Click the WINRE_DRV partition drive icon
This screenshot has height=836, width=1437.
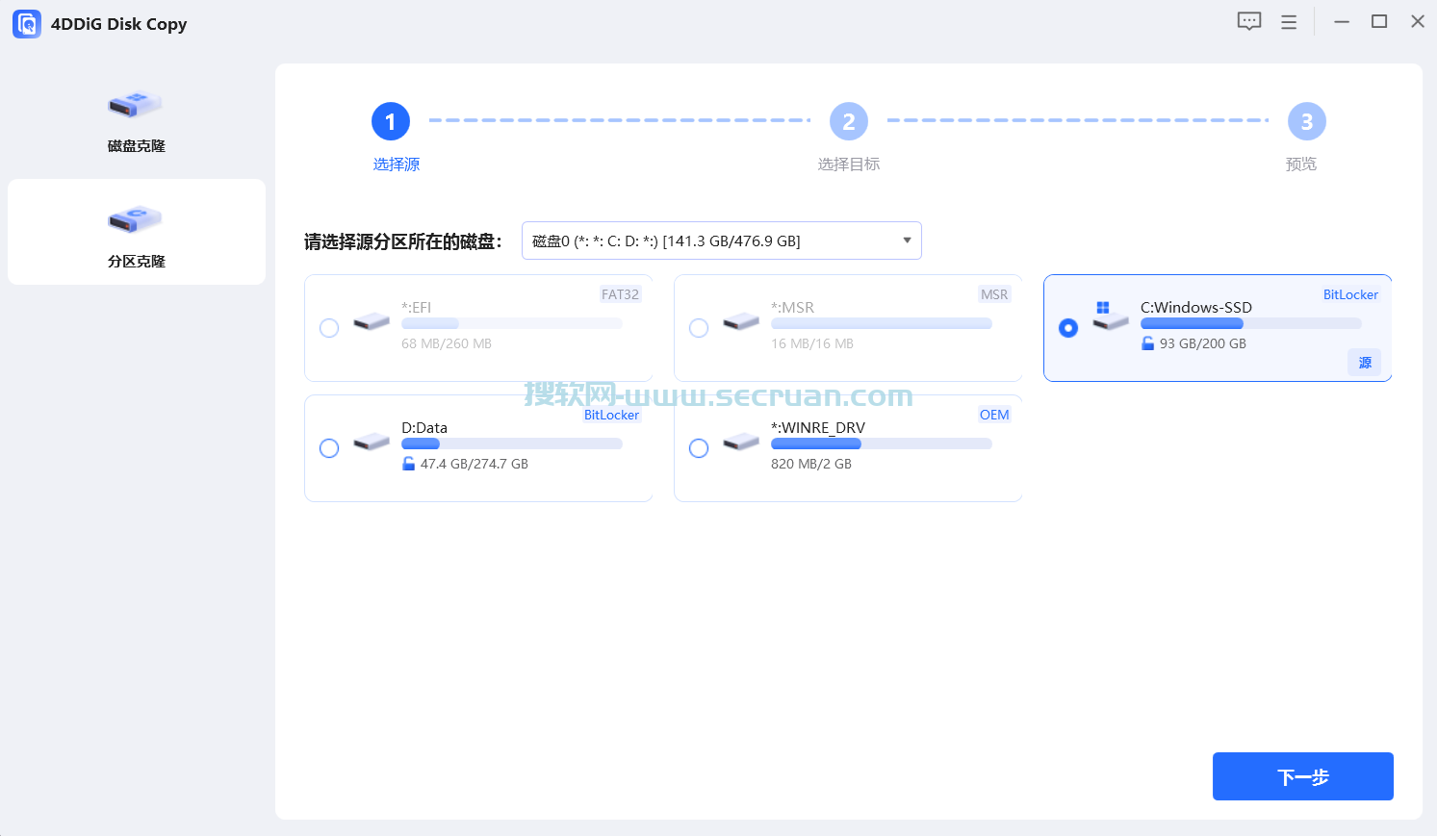(x=741, y=443)
